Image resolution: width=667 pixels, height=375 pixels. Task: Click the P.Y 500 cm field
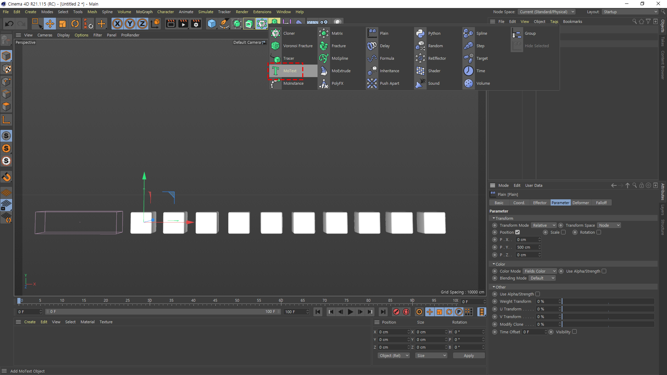click(x=526, y=247)
